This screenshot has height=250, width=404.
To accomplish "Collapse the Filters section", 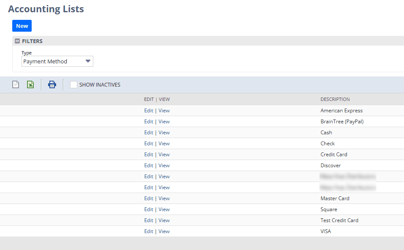I will coord(17,41).
